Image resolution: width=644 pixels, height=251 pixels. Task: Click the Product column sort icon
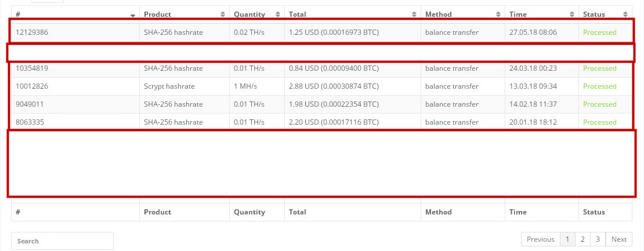pos(223,14)
